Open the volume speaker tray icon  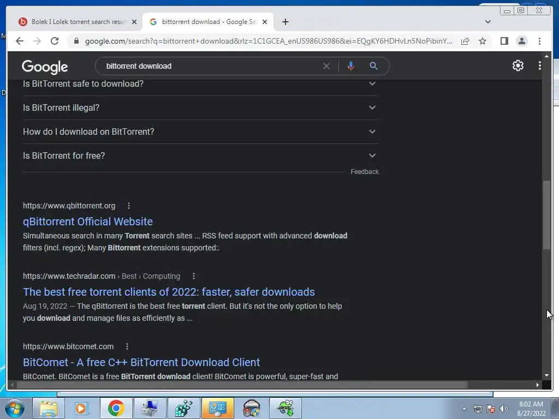pos(504,409)
